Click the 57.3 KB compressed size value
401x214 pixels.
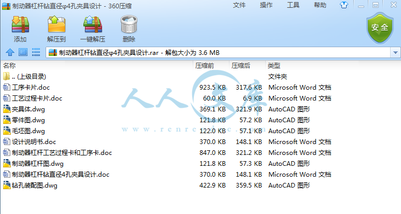click(x=251, y=163)
